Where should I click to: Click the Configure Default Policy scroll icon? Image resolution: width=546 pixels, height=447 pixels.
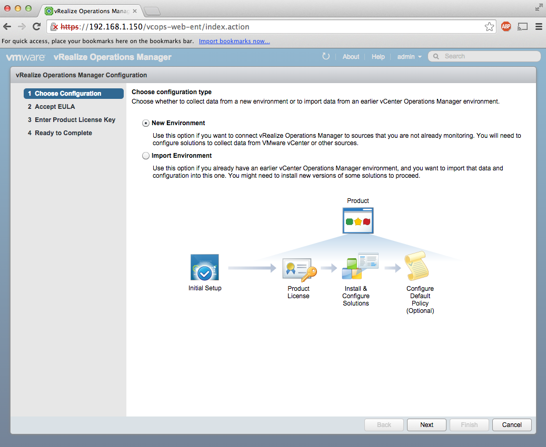(x=416, y=267)
